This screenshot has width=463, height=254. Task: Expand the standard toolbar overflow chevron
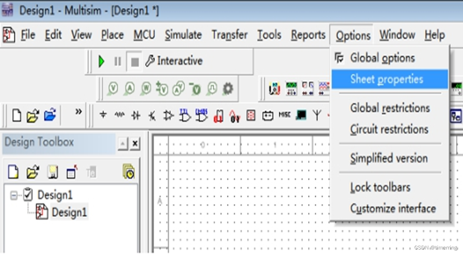click(78, 112)
